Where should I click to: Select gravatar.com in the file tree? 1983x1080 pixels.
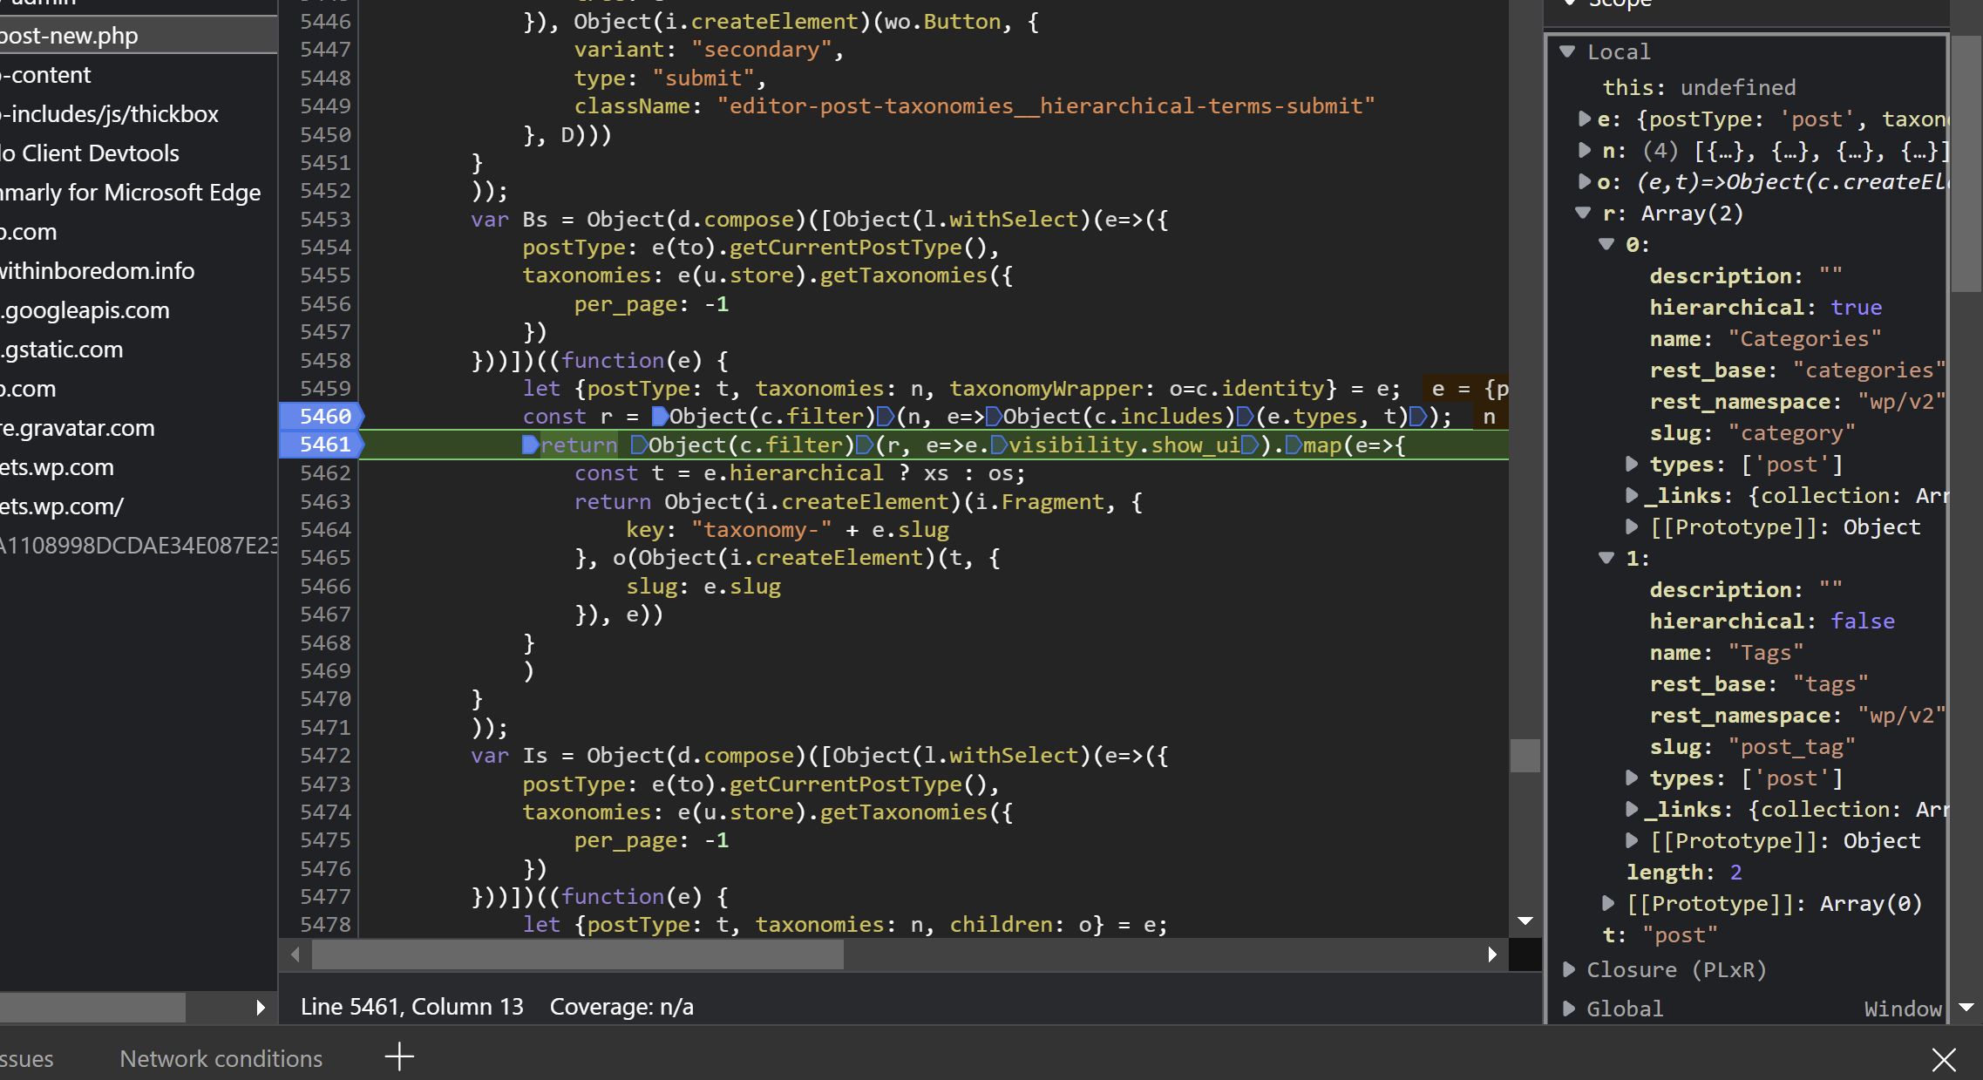tap(78, 428)
